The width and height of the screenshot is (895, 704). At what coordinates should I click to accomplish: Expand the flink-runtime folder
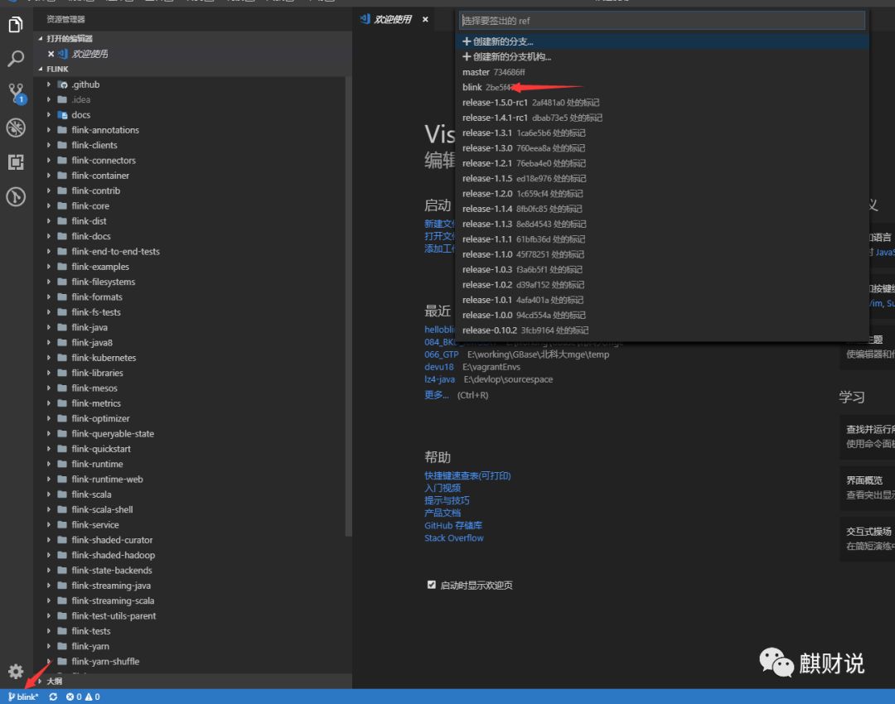[x=49, y=464]
